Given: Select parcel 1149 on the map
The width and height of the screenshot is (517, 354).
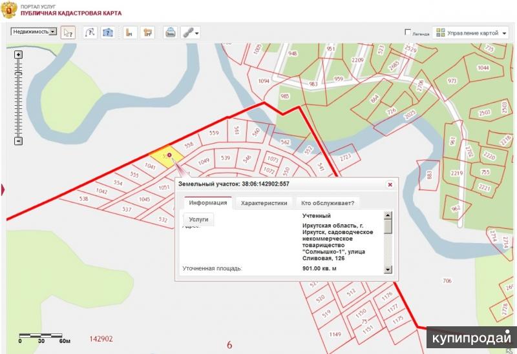Looking at the screenshot, I should click(335, 334).
